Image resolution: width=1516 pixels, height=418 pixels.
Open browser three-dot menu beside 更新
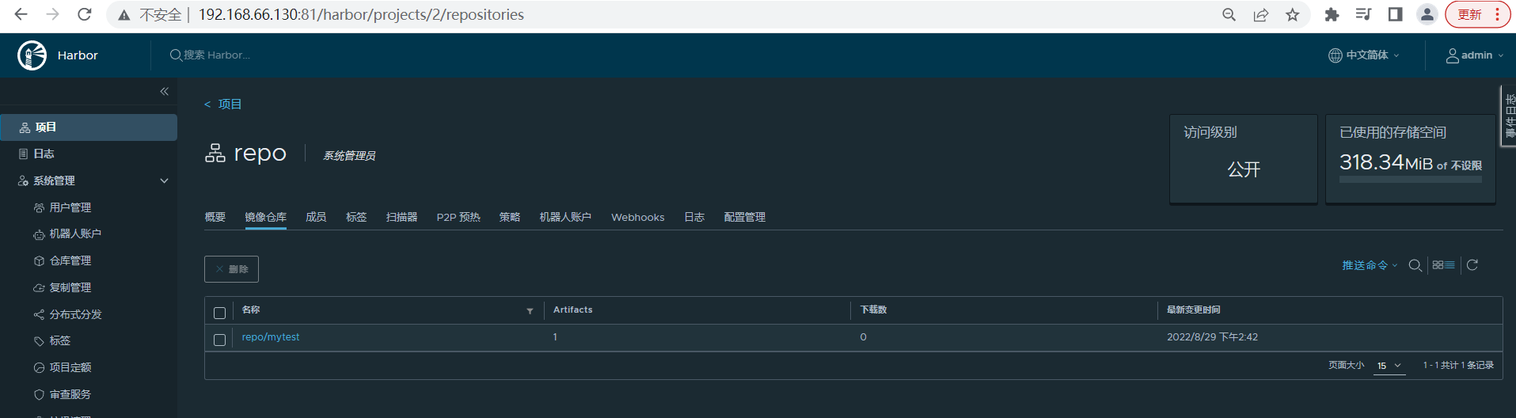tap(1497, 14)
